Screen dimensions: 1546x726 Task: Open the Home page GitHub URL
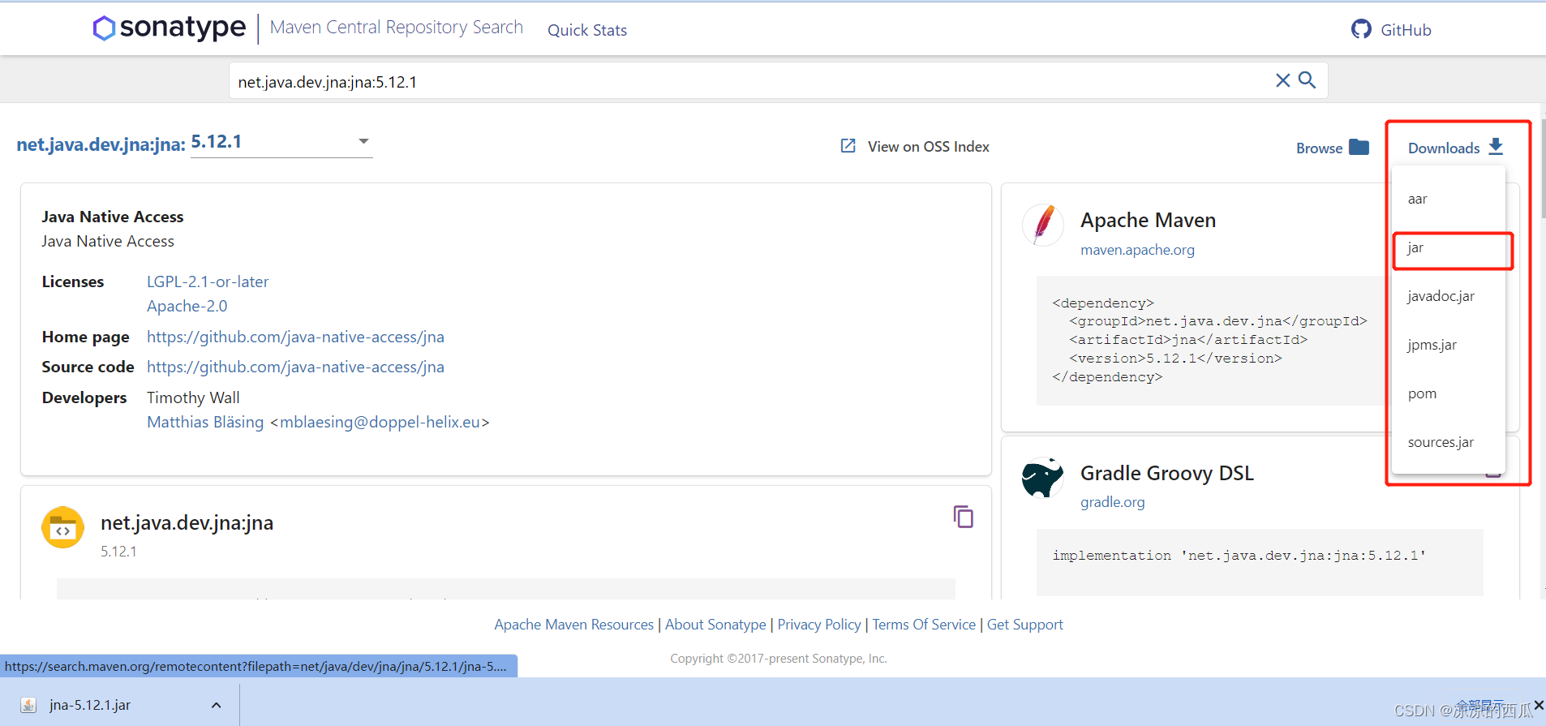(x=295, y=337)
